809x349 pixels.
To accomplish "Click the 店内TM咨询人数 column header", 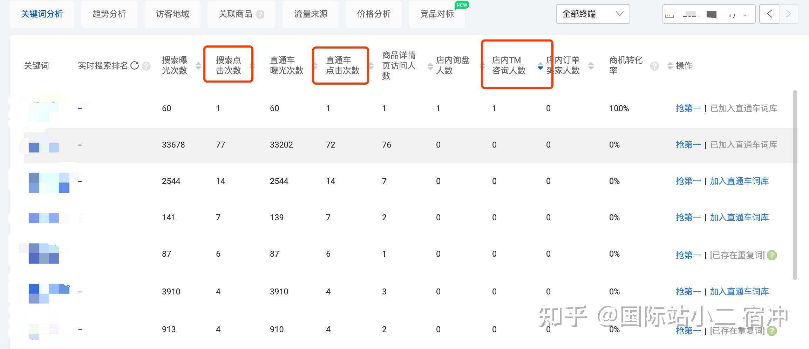I will (x=509, y=65).
